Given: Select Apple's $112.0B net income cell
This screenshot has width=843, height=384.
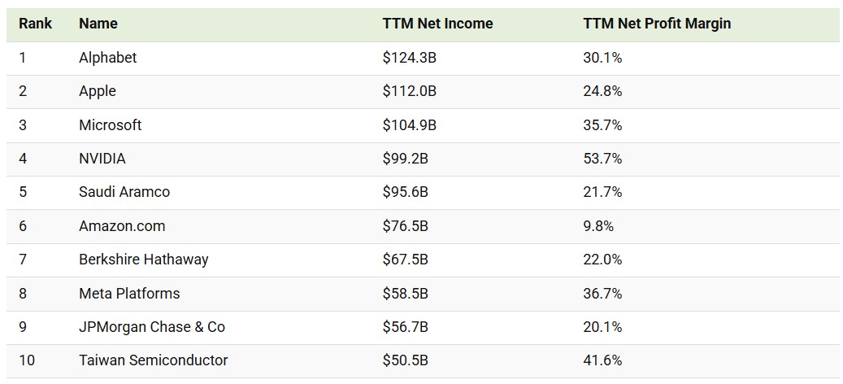Looking at the screenshot, I should (410, 91).
